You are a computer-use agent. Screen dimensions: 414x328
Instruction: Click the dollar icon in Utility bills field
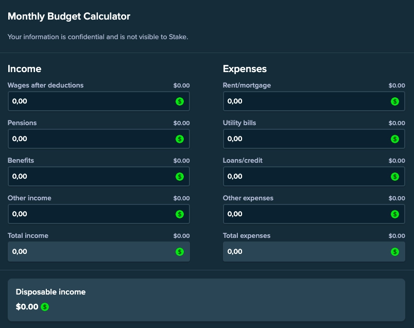(x=394, y=139)
